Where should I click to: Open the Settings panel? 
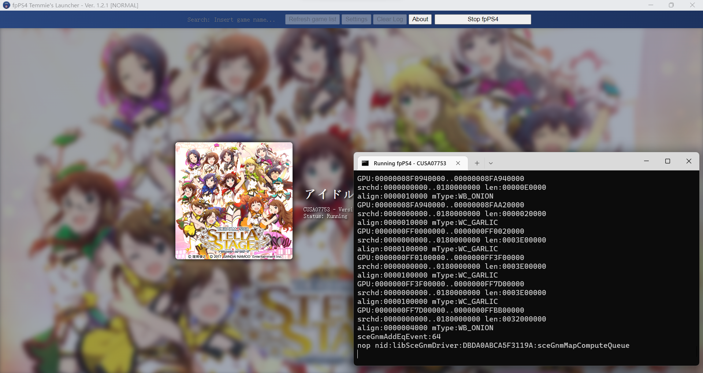(356, 19)
